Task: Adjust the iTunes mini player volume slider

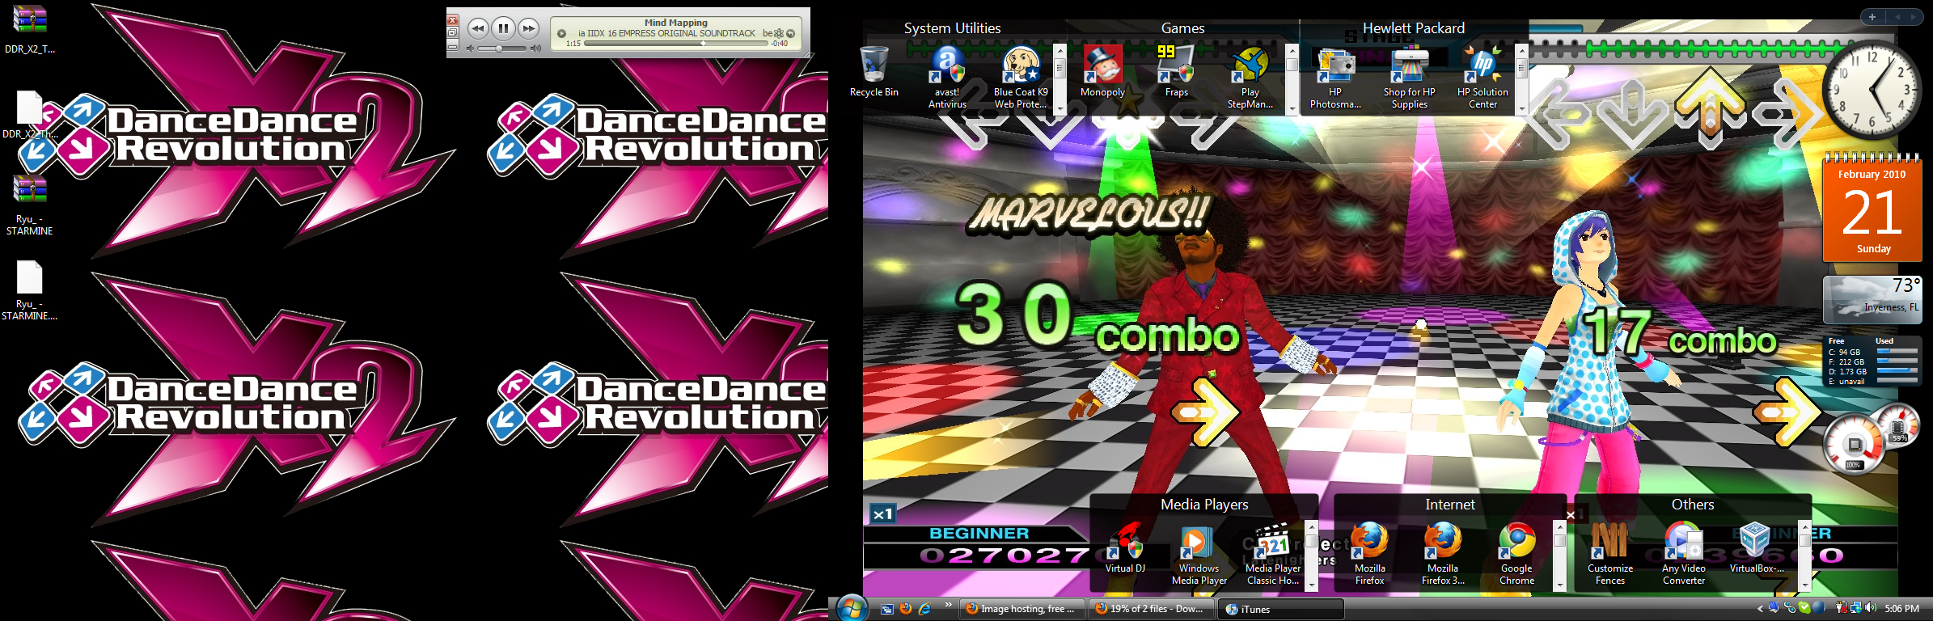Action: (x=501, y=49)
